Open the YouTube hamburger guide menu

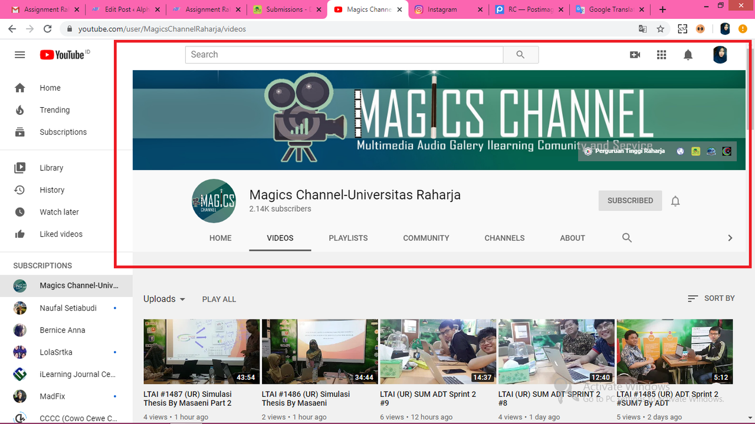click(x=20, y=55)
